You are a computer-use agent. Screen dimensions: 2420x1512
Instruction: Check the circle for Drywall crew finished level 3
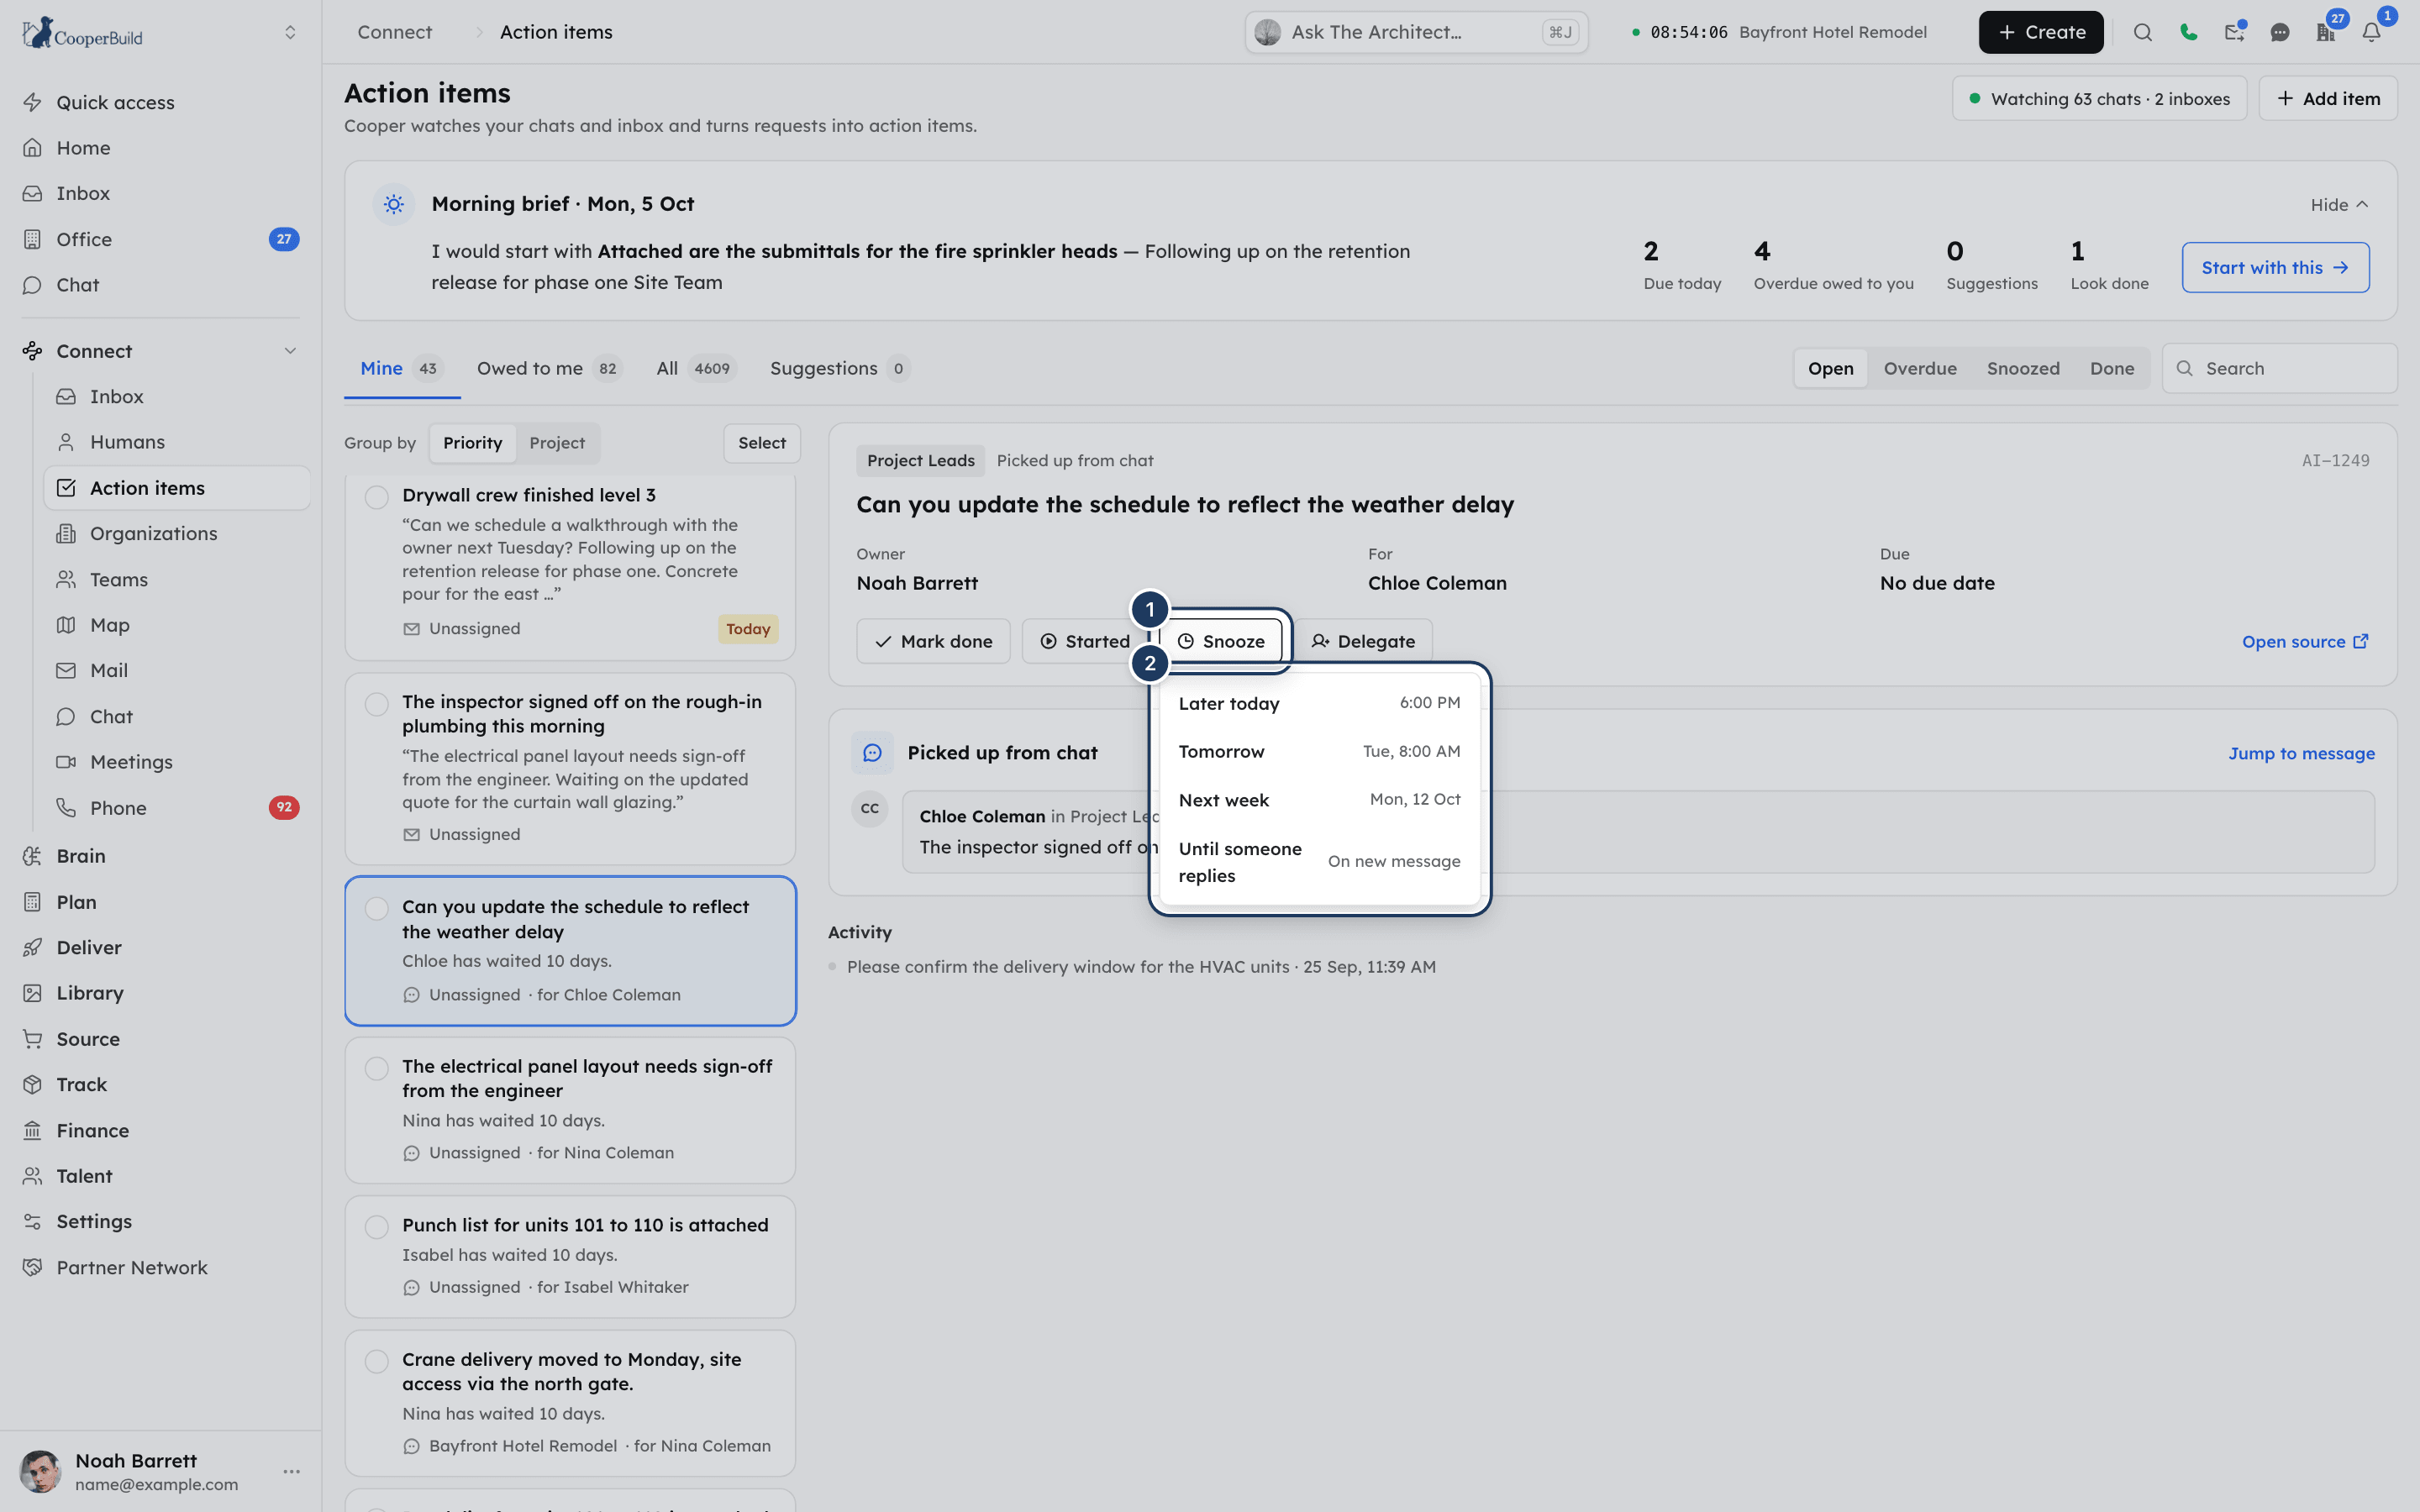376,497
